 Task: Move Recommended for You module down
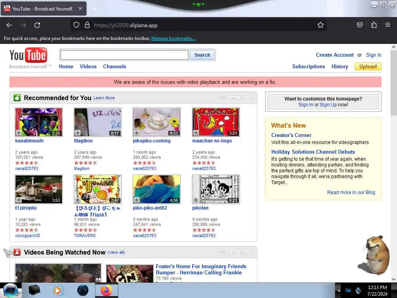pyautogui.click(x=242, y=98)
